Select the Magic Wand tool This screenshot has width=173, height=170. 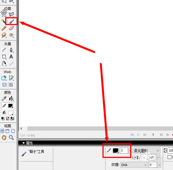click(x=3, y=21)
